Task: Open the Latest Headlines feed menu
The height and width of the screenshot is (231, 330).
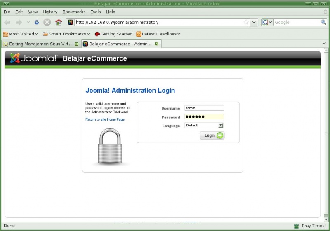Action: tap(158, 34)
